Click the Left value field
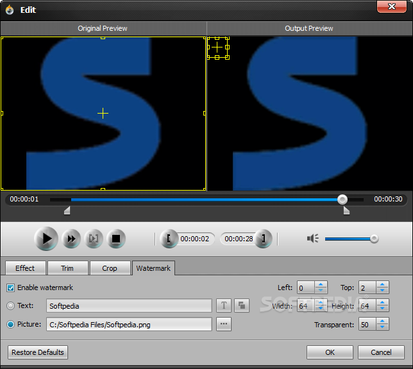The width and height of the screenshot is (413, 369). [306, 287]
